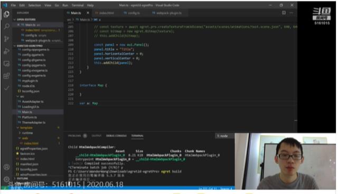This screenshot has width=338, height=194.
Task: Open the Help menu
Action: coord(90,5)
